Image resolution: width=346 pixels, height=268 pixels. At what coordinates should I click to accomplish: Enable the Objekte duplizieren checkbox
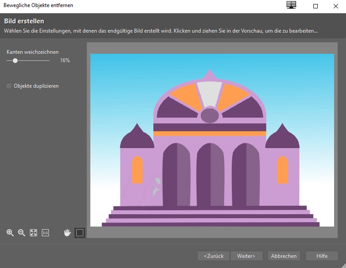click(9, 86)
